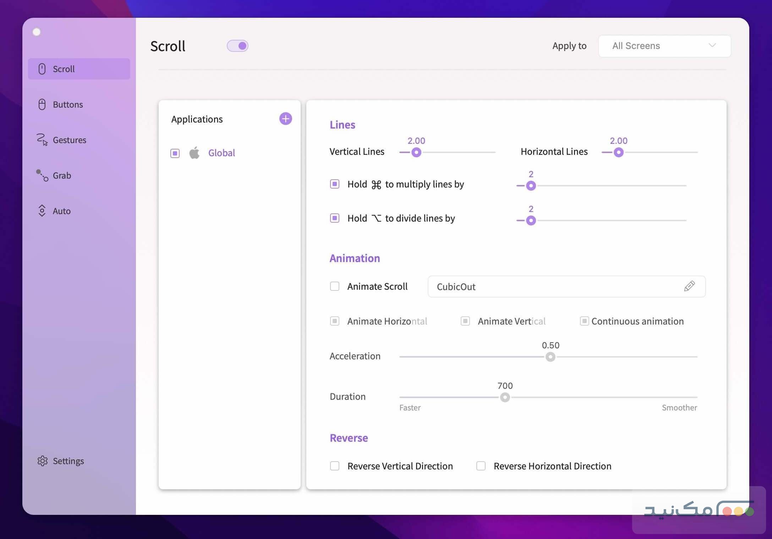
Task: Switch to the Gestures section
Action: coord(70,140)
